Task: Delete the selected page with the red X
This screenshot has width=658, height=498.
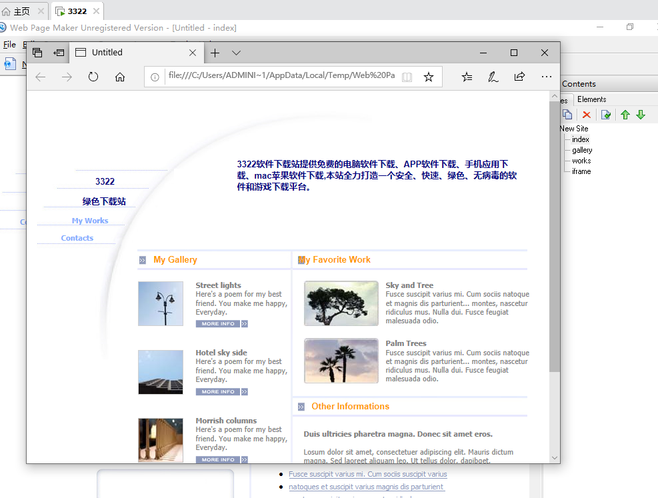Action: (x=586, y=114)
